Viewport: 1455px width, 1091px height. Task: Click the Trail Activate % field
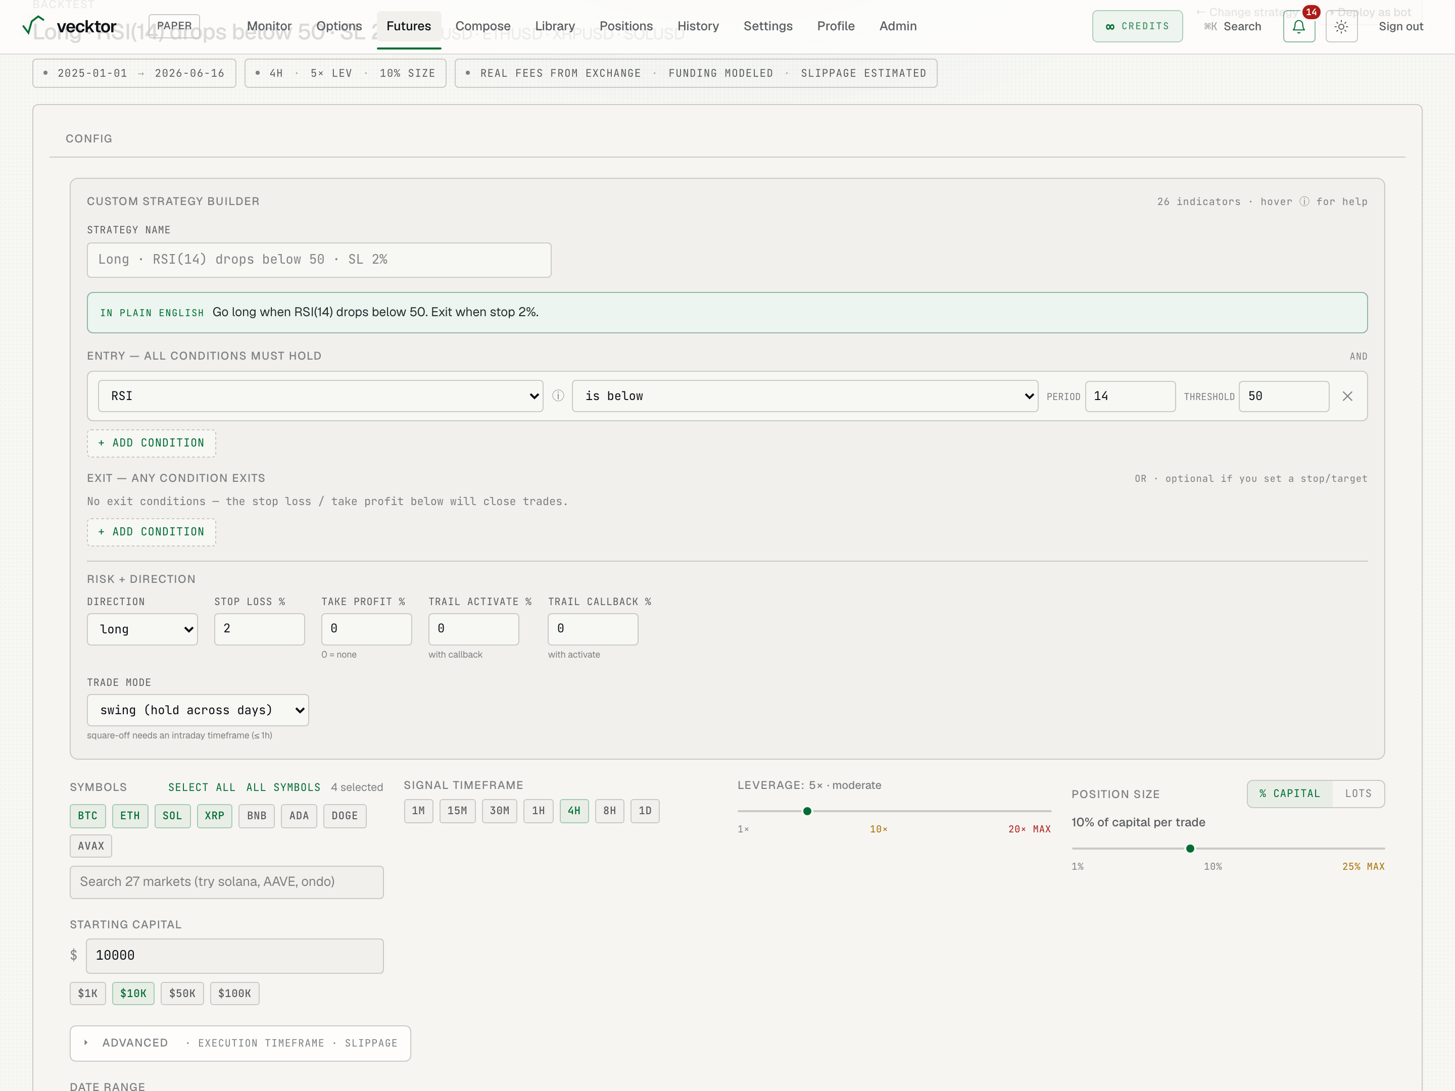(x=473, y=629)
